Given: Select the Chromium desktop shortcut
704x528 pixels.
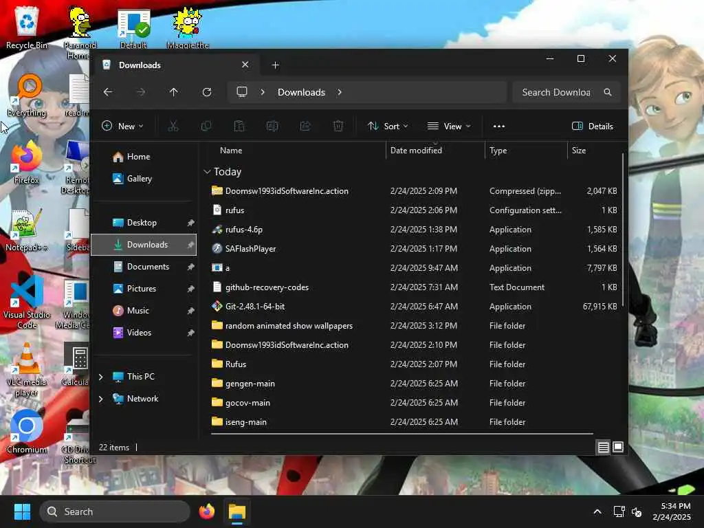Looking at the screenshot, I should point(27,432).
